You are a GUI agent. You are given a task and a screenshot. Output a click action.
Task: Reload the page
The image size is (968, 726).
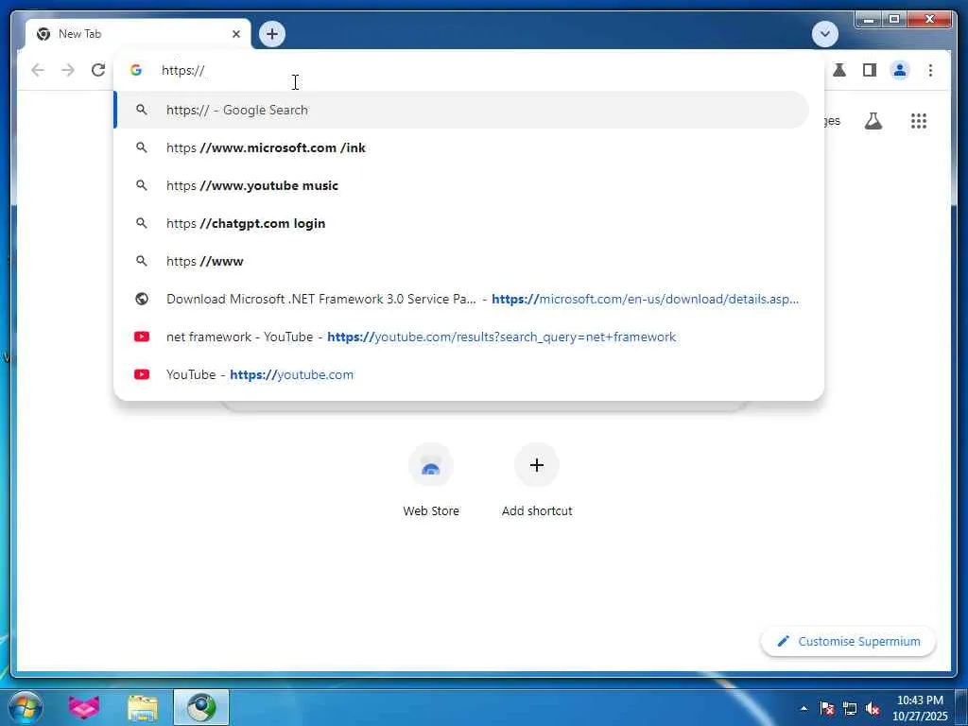(98, 70)
